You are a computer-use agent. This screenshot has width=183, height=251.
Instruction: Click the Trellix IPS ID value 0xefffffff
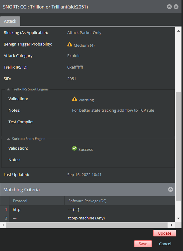[75, 67]
